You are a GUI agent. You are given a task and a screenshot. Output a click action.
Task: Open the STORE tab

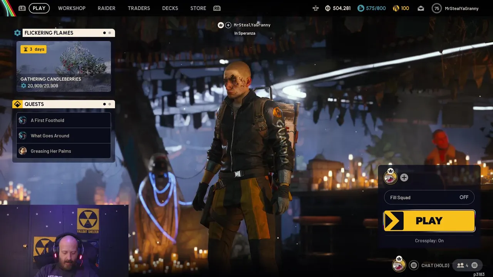[x=198, y=8]
